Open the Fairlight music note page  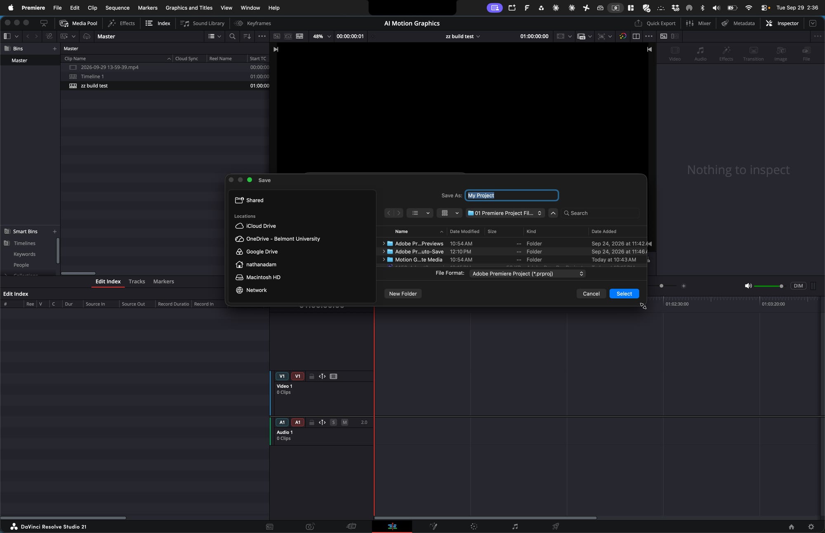(515, 526)
